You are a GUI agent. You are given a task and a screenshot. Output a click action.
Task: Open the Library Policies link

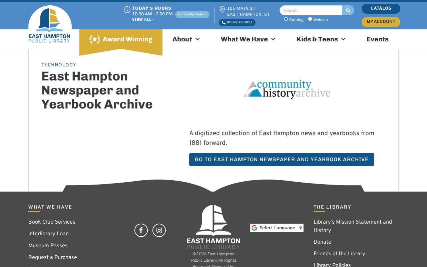click(x=332, y=265)
